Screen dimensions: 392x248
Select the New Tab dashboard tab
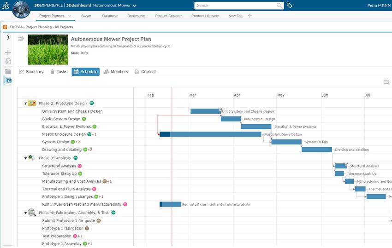click(x=235, y=16)
